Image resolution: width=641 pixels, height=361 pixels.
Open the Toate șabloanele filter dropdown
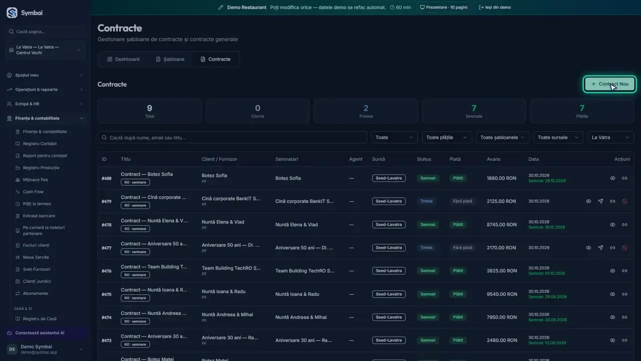pos(502,137)
